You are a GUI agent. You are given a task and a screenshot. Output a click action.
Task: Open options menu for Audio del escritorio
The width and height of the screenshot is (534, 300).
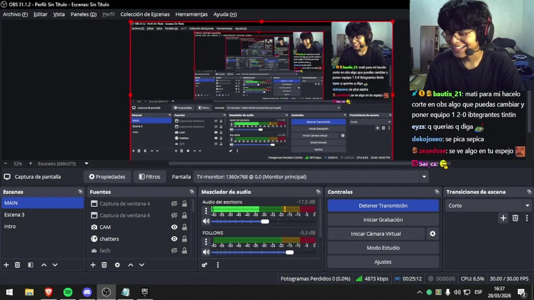206,211
